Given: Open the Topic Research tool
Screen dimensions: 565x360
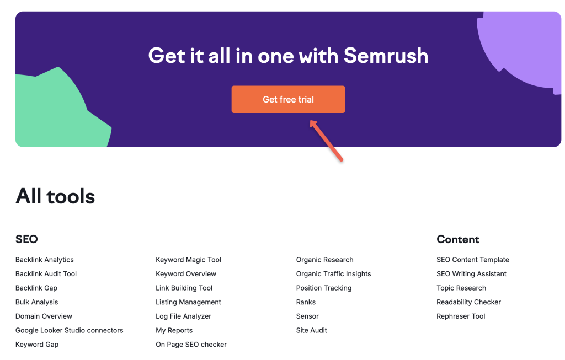Looking at the screenshot, I should pos(461,287).
